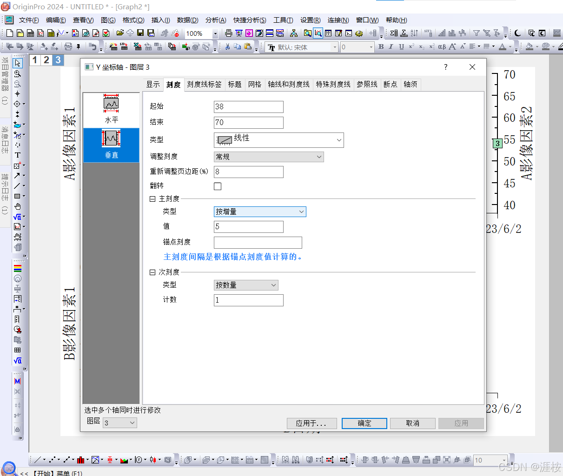The image size is (563, 476).
Task: Apply italic text formatting
Action: coord(391,46)
